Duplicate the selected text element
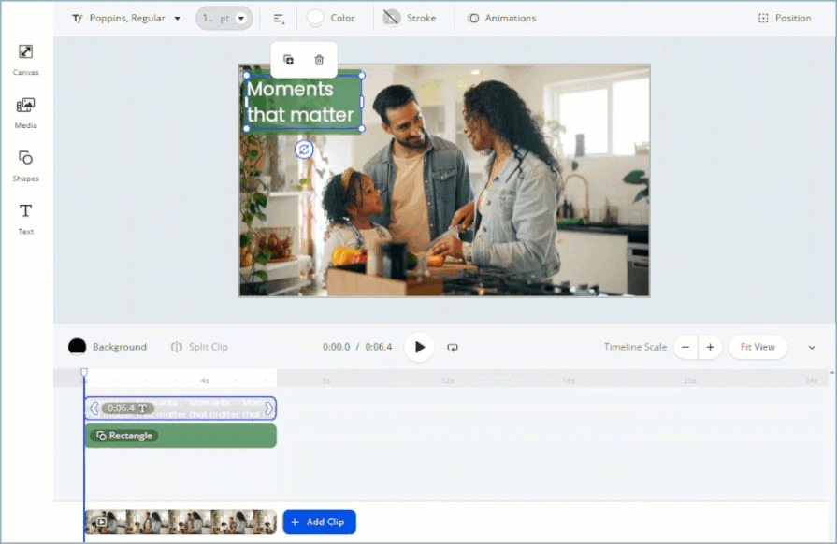Viewport: 837px width, 544px height. (x=288, y=59)
